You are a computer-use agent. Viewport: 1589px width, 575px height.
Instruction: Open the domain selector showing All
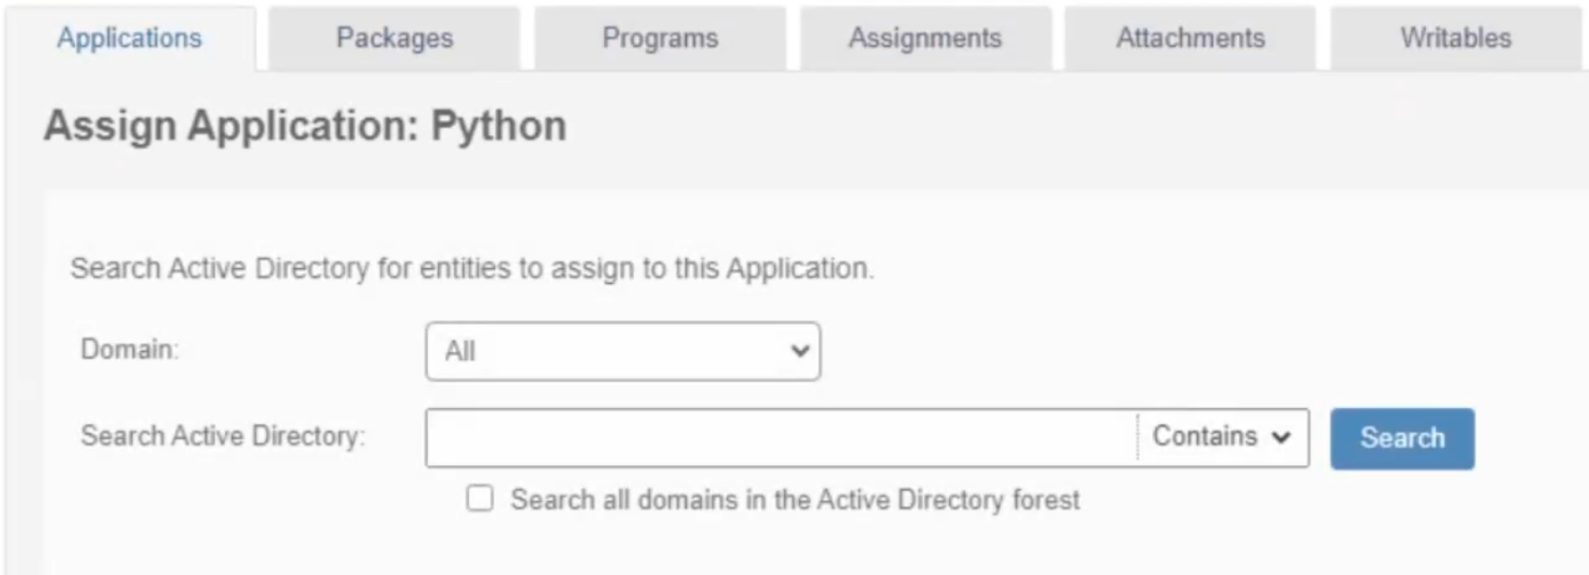coord(622,351)
